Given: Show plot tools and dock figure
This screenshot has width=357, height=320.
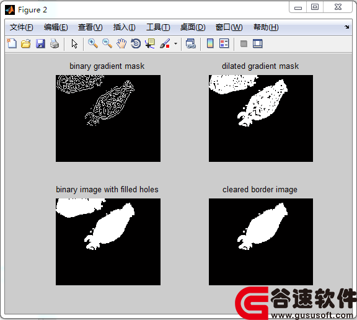Looking at the screenshot, I should tap(258, 43).
